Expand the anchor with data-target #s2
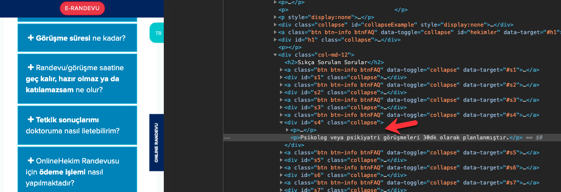Image resolution: width=561 pixels, height=192 pixels. coord(281,85)
